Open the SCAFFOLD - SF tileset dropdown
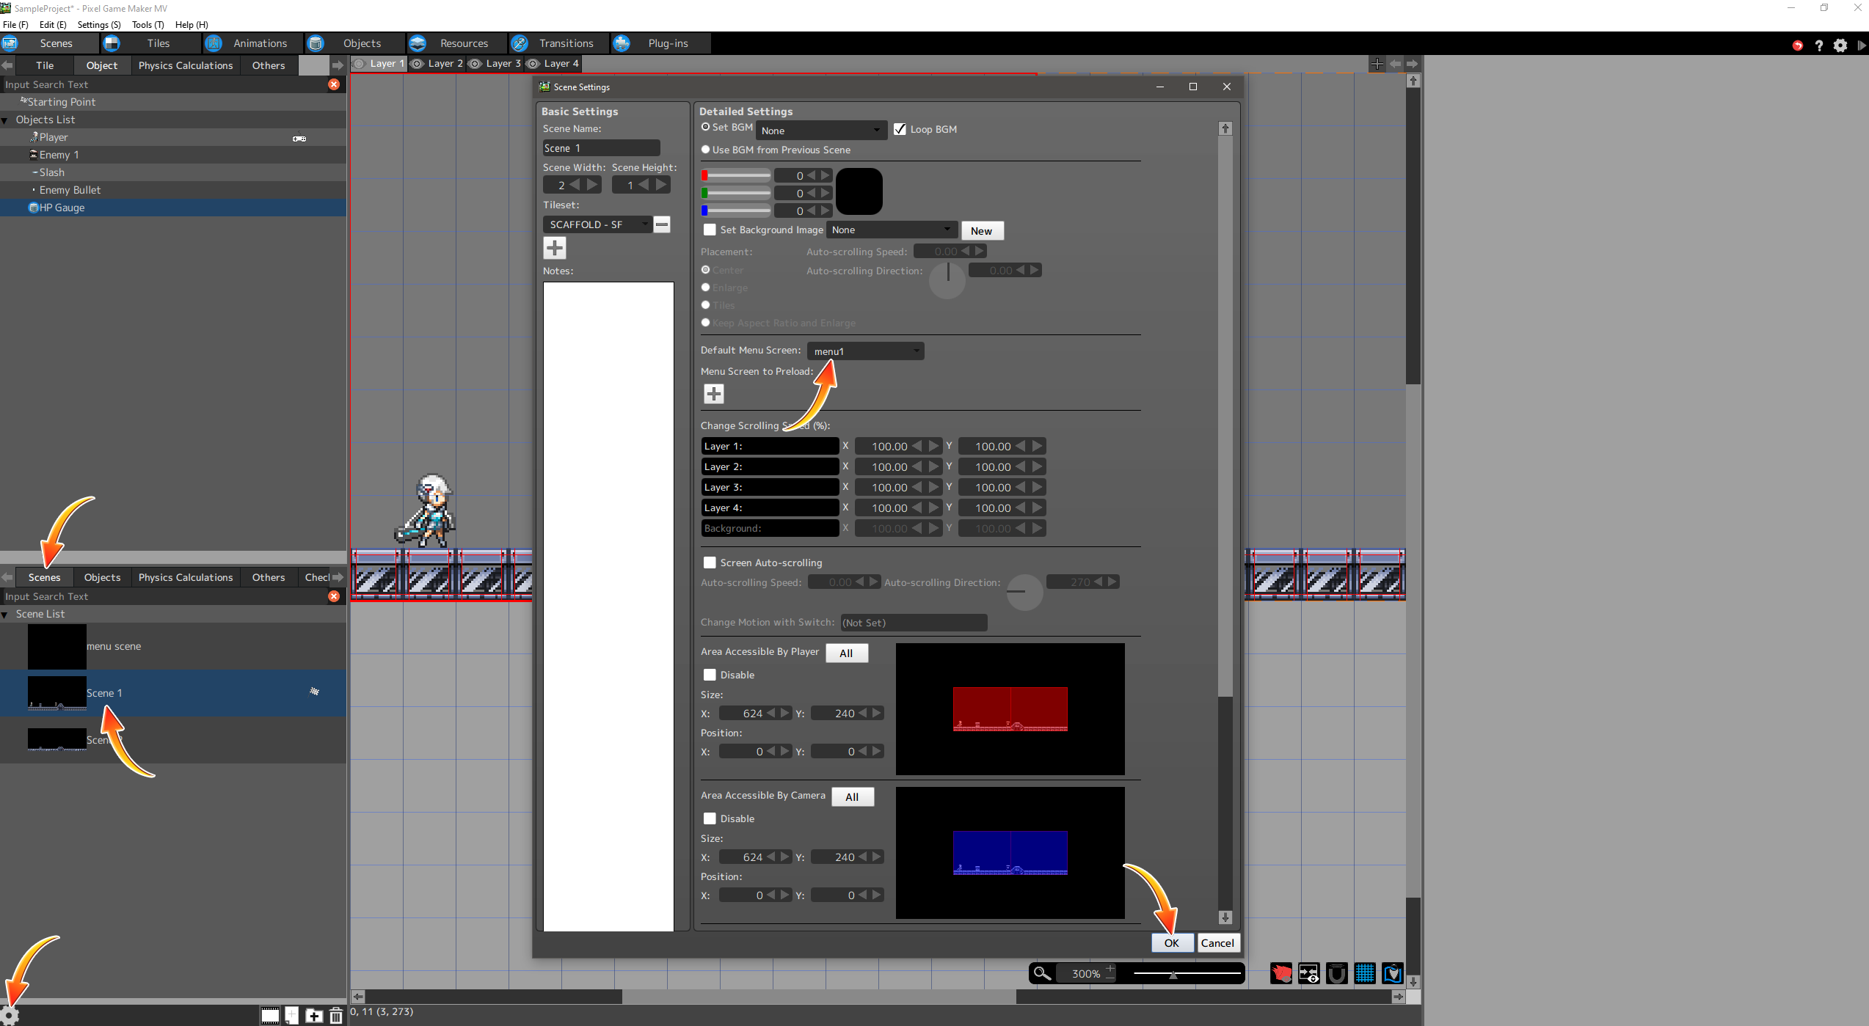The height and width of the screenshot is (1026, 1869). coord(597,224)
